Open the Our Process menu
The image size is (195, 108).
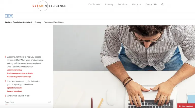tap(94, 4)
